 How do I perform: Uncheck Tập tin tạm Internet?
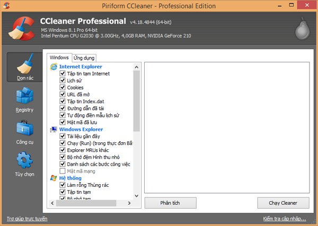[x=63, y=74]
